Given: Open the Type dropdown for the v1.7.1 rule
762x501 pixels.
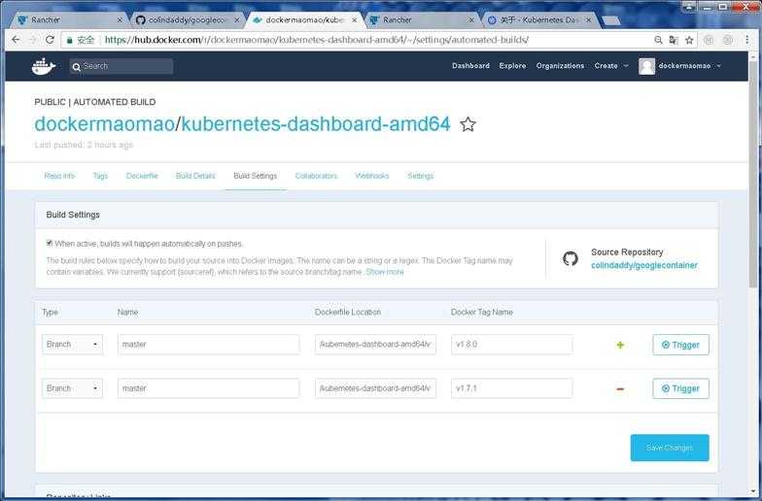Looking at the screenshot, I should [72, 388].
